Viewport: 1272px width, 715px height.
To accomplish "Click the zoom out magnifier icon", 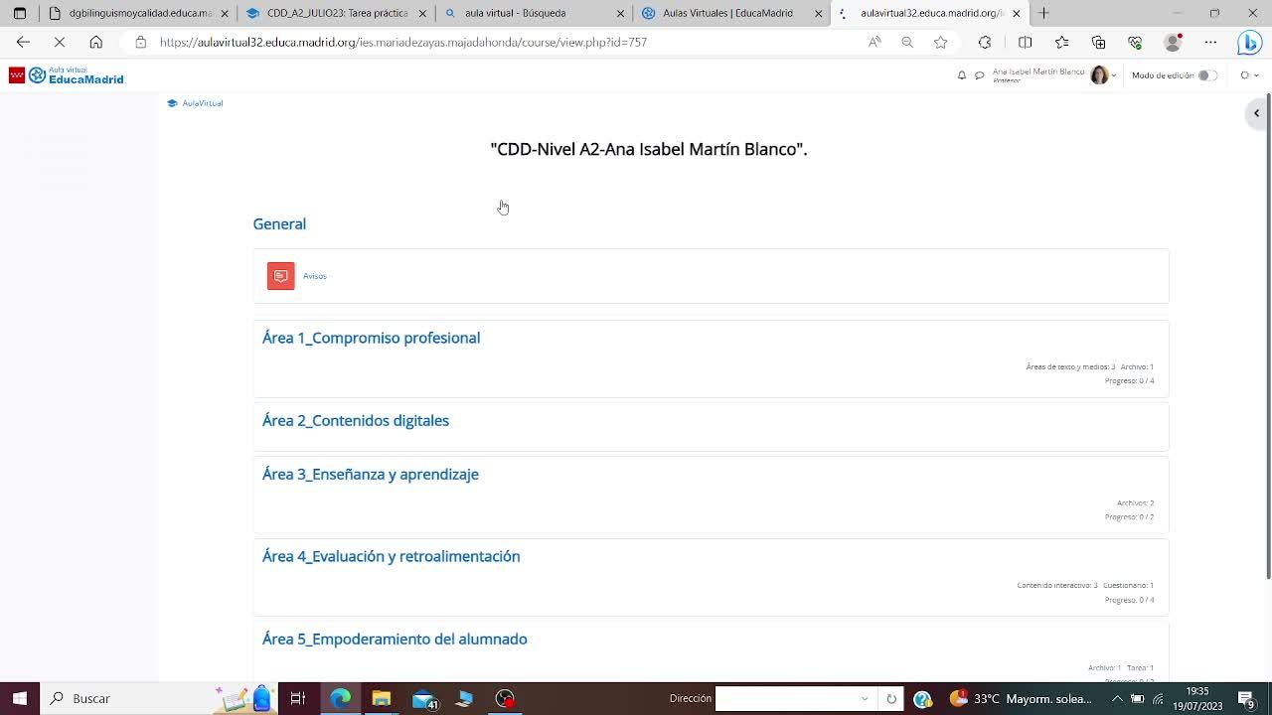I will pos(907,42).
